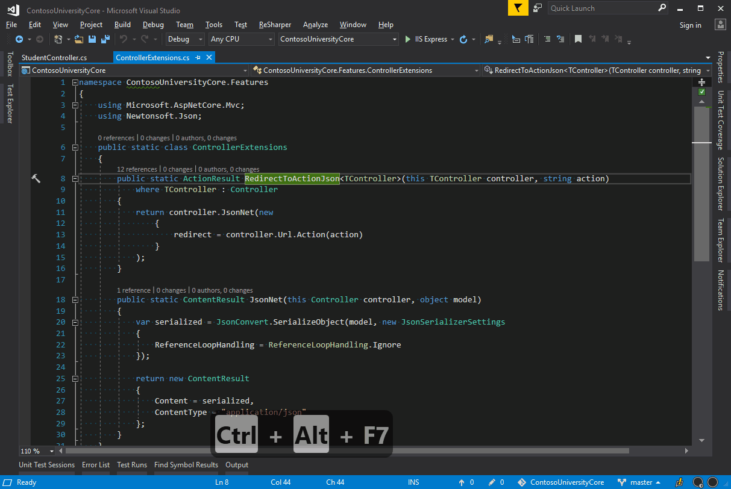Open the ReSharper menu

point(275,25)
